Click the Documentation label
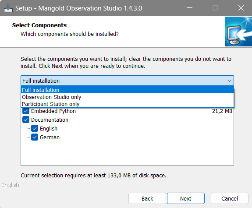 point(50,120)
